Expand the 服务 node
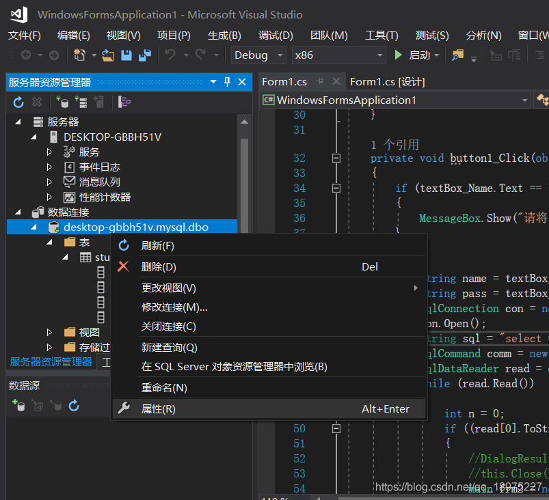 click(49, 152)
